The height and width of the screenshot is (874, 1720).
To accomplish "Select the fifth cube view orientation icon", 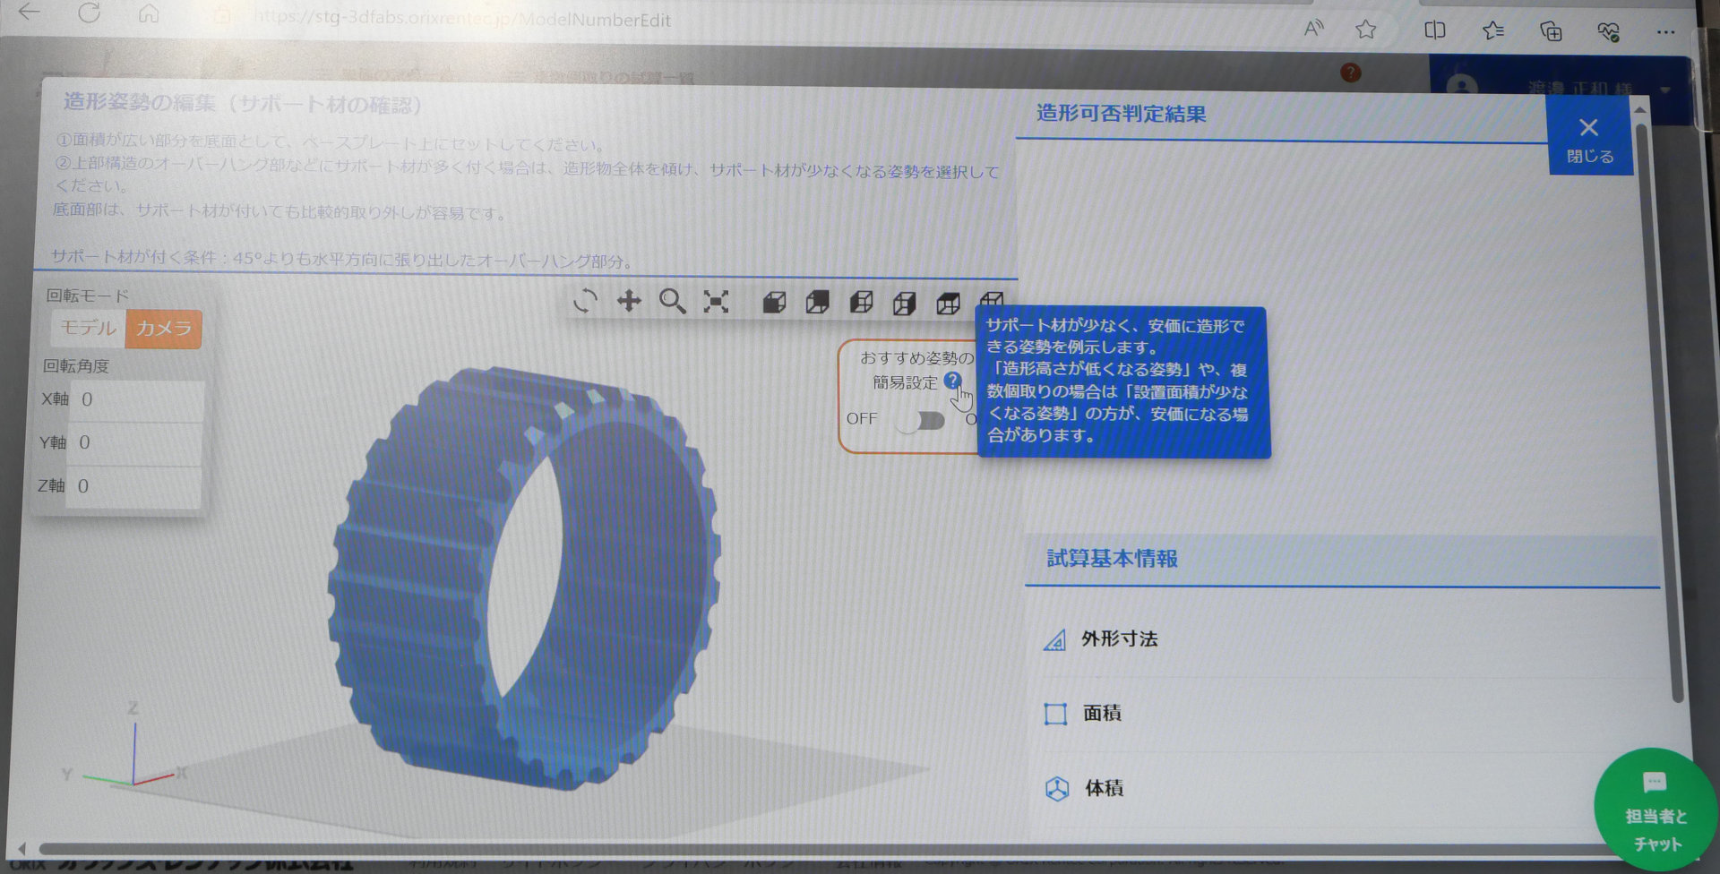I will click(x=948, y=304).
